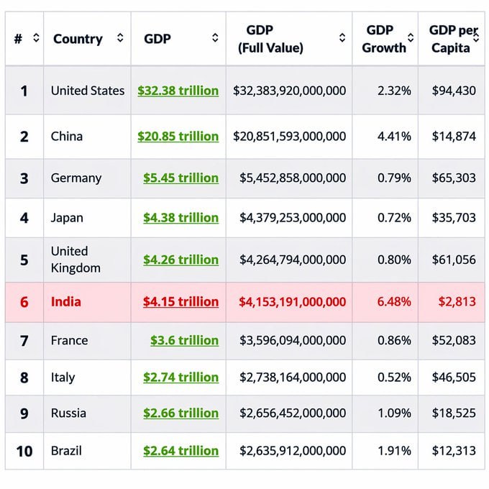
Task: Open United States $32.38 trillion link
Action: 178,91
